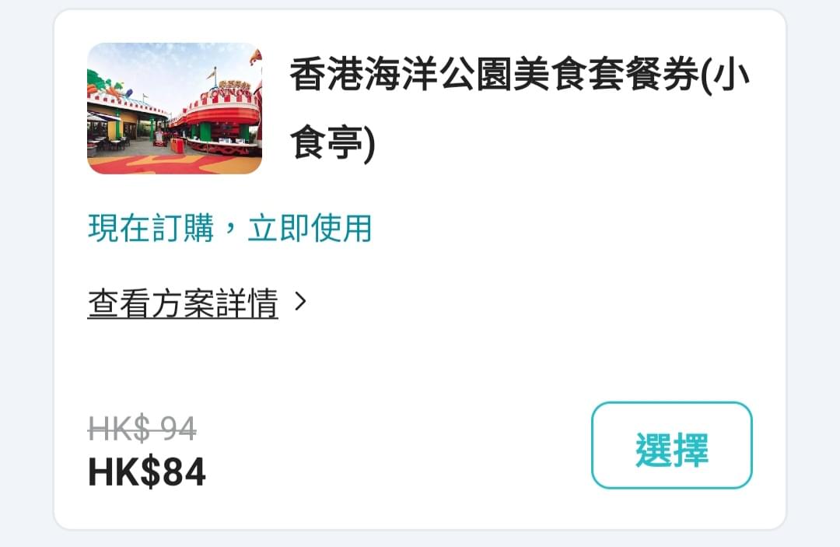Click the blue sky area of the kiosk photo
The image size is (840, 547).
[x=161, y=65]
